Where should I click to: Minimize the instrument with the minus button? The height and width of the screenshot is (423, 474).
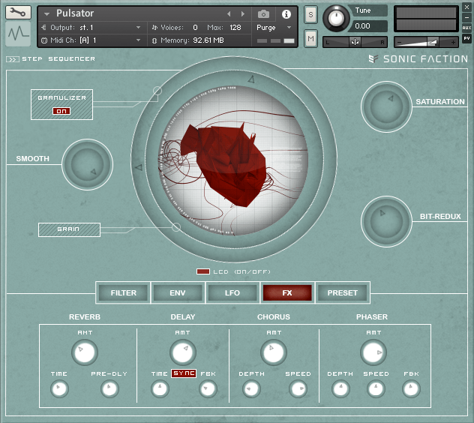coord(466,18)
